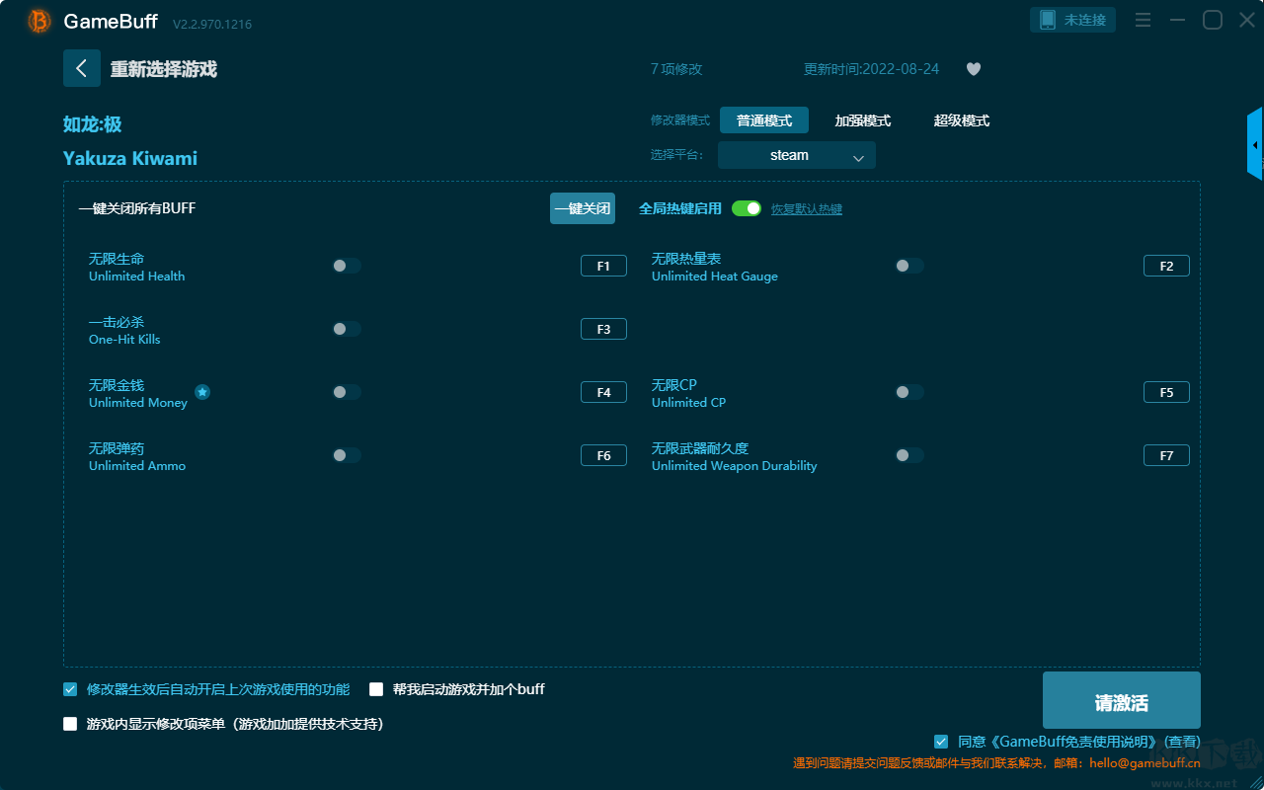Enable Unlimited Weapon Durability switch
The image size is (1264, 790).
pyautogui.click(x=909, y=455)
